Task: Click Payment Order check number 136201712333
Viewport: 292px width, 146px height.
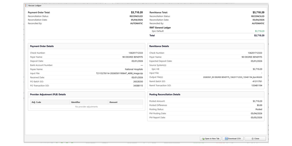Action: (x=136, y=53)
